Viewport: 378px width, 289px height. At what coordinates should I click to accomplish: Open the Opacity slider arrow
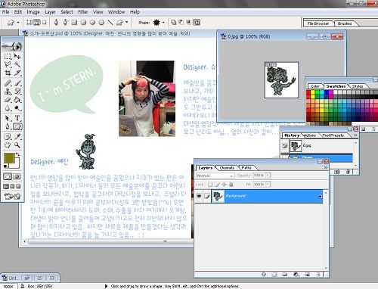point(268,175)
